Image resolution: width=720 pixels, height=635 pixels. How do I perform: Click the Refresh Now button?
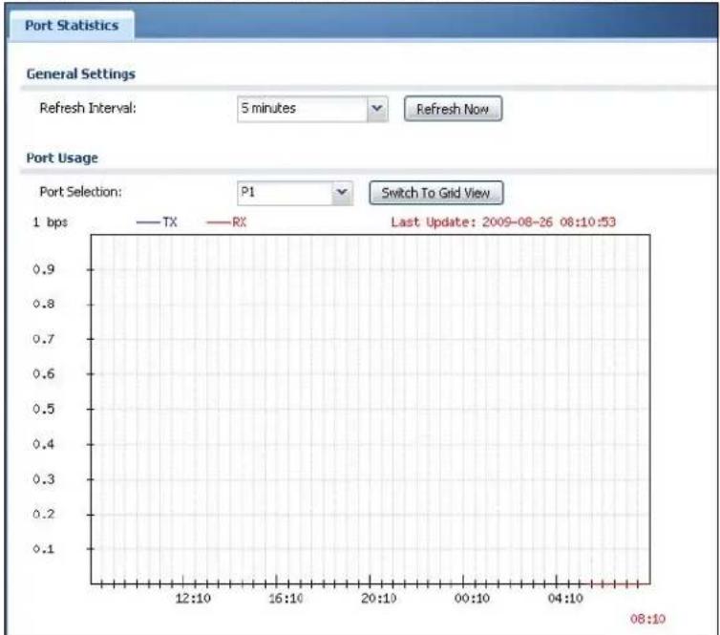(x=453, y=109)
